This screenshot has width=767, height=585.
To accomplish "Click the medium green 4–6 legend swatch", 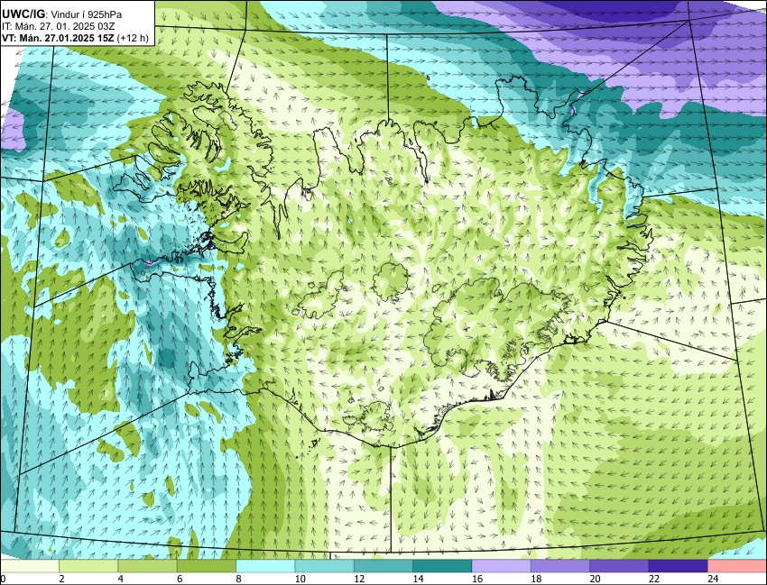I will (147, 566).
